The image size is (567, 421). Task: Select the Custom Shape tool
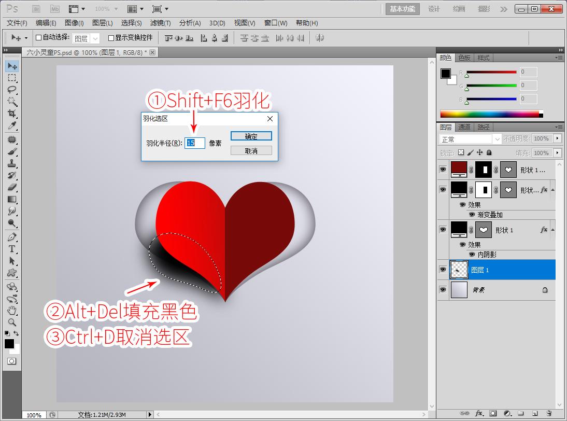click(12, 273)
